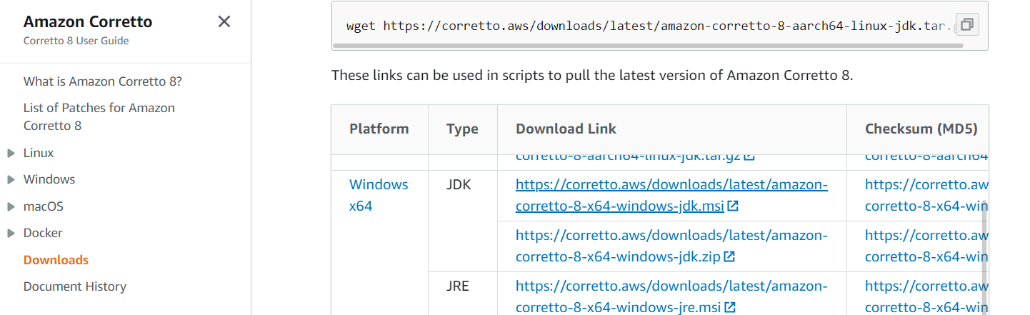Expand the Linux section arrow
Screen dimensions: 1030x315
[x=11, y=153]
